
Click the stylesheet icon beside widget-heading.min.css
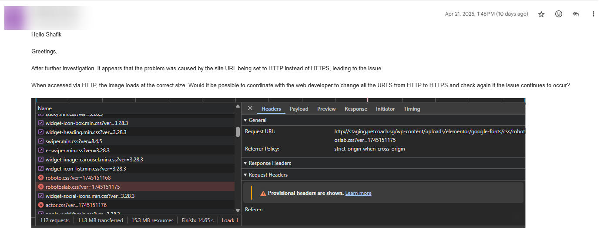41,132
